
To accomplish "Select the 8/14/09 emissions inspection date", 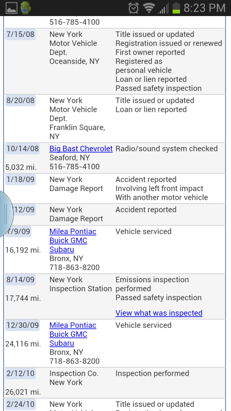I will pyautogui.click(x=20, y=280).
